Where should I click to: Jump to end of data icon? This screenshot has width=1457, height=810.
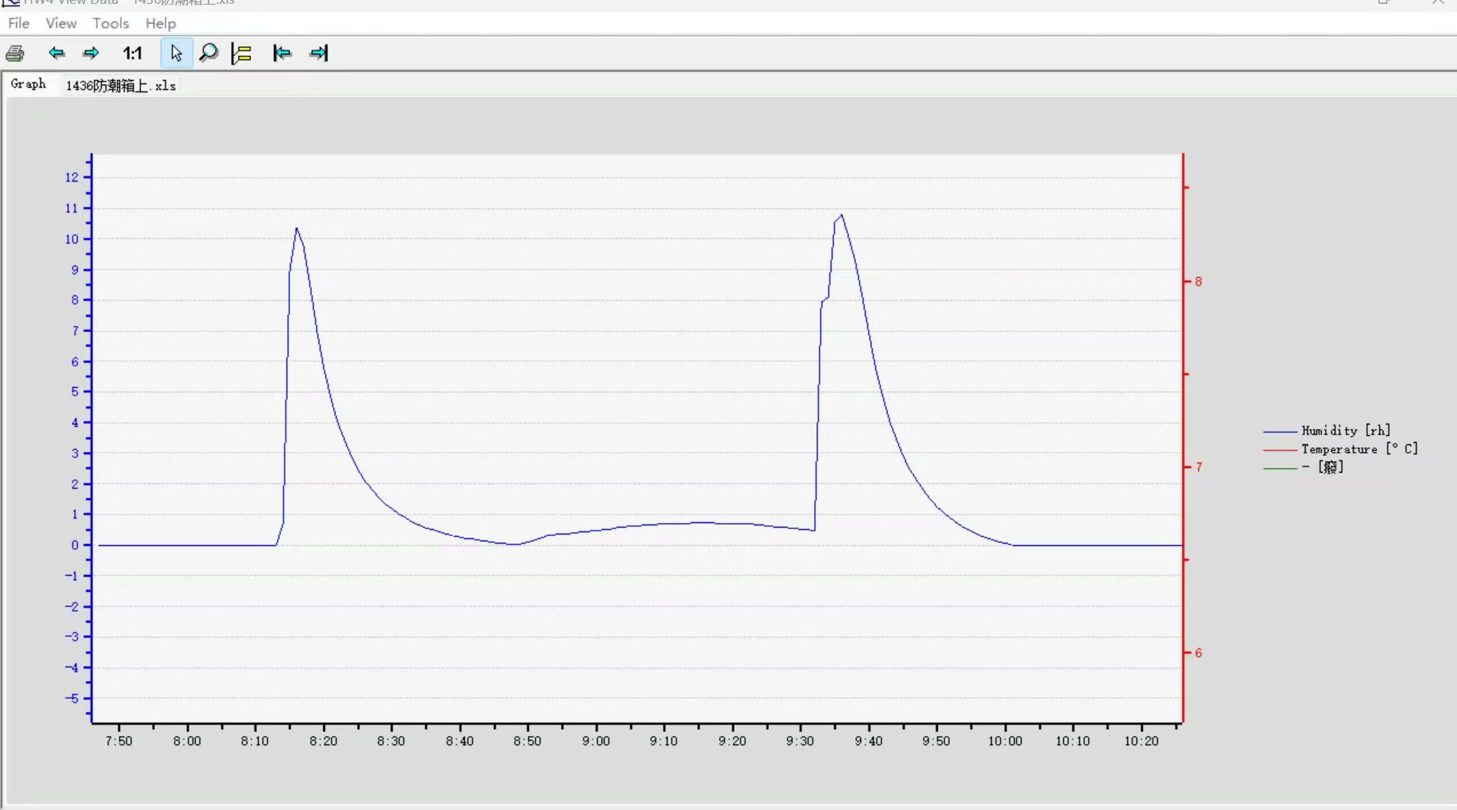(x=319, y=53)
